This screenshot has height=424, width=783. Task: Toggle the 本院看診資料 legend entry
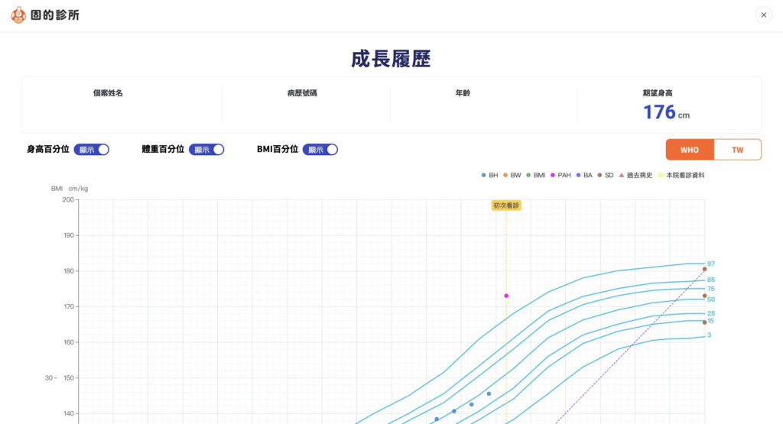click(681, 175)
